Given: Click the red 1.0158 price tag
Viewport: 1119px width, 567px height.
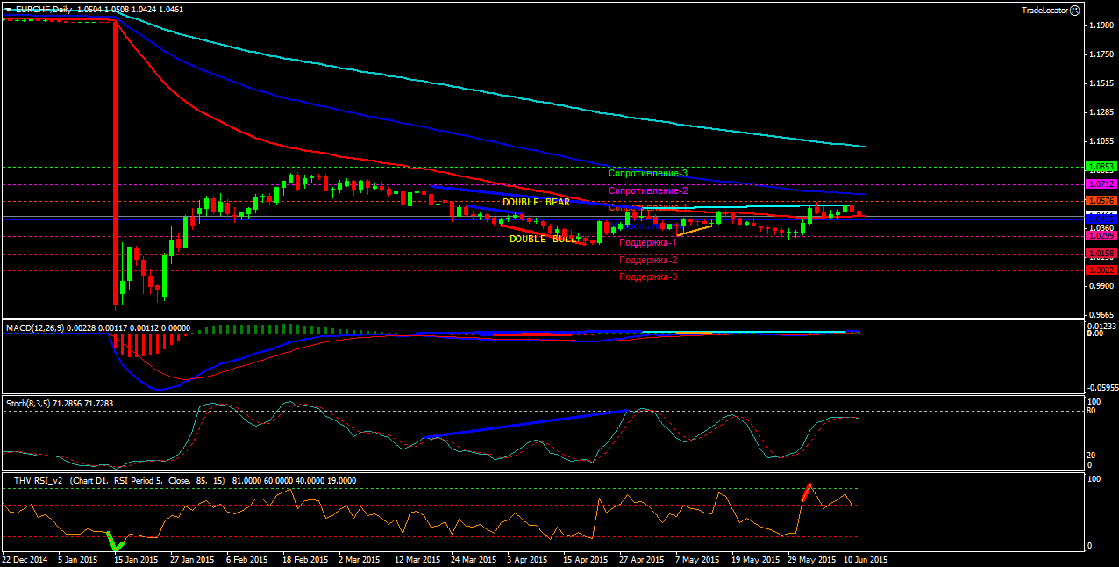Looking at the screenshot, I should [1101, 254].
